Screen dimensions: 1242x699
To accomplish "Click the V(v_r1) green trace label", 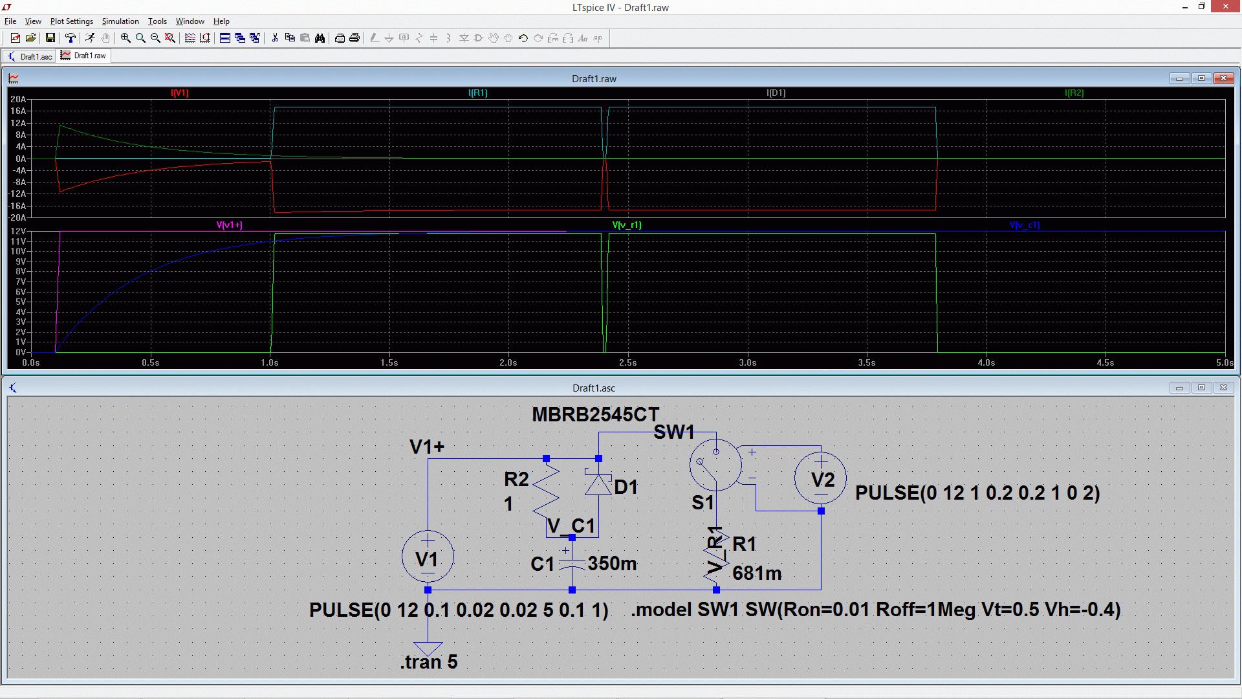I will [x=627, y=225].
